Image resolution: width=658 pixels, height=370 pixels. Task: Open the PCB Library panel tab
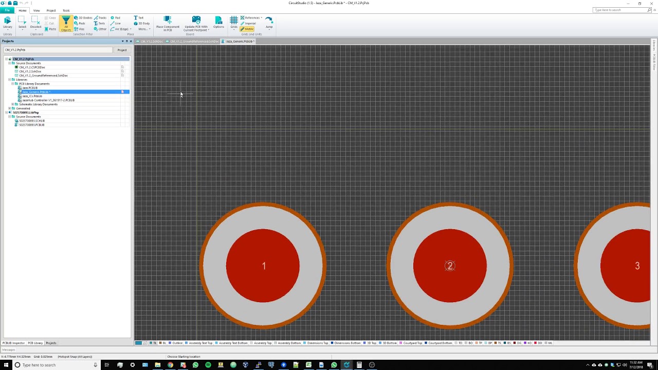coord(35,343)
